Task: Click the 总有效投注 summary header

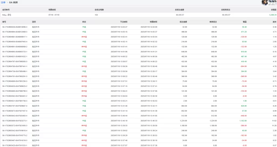Action: 226,10
